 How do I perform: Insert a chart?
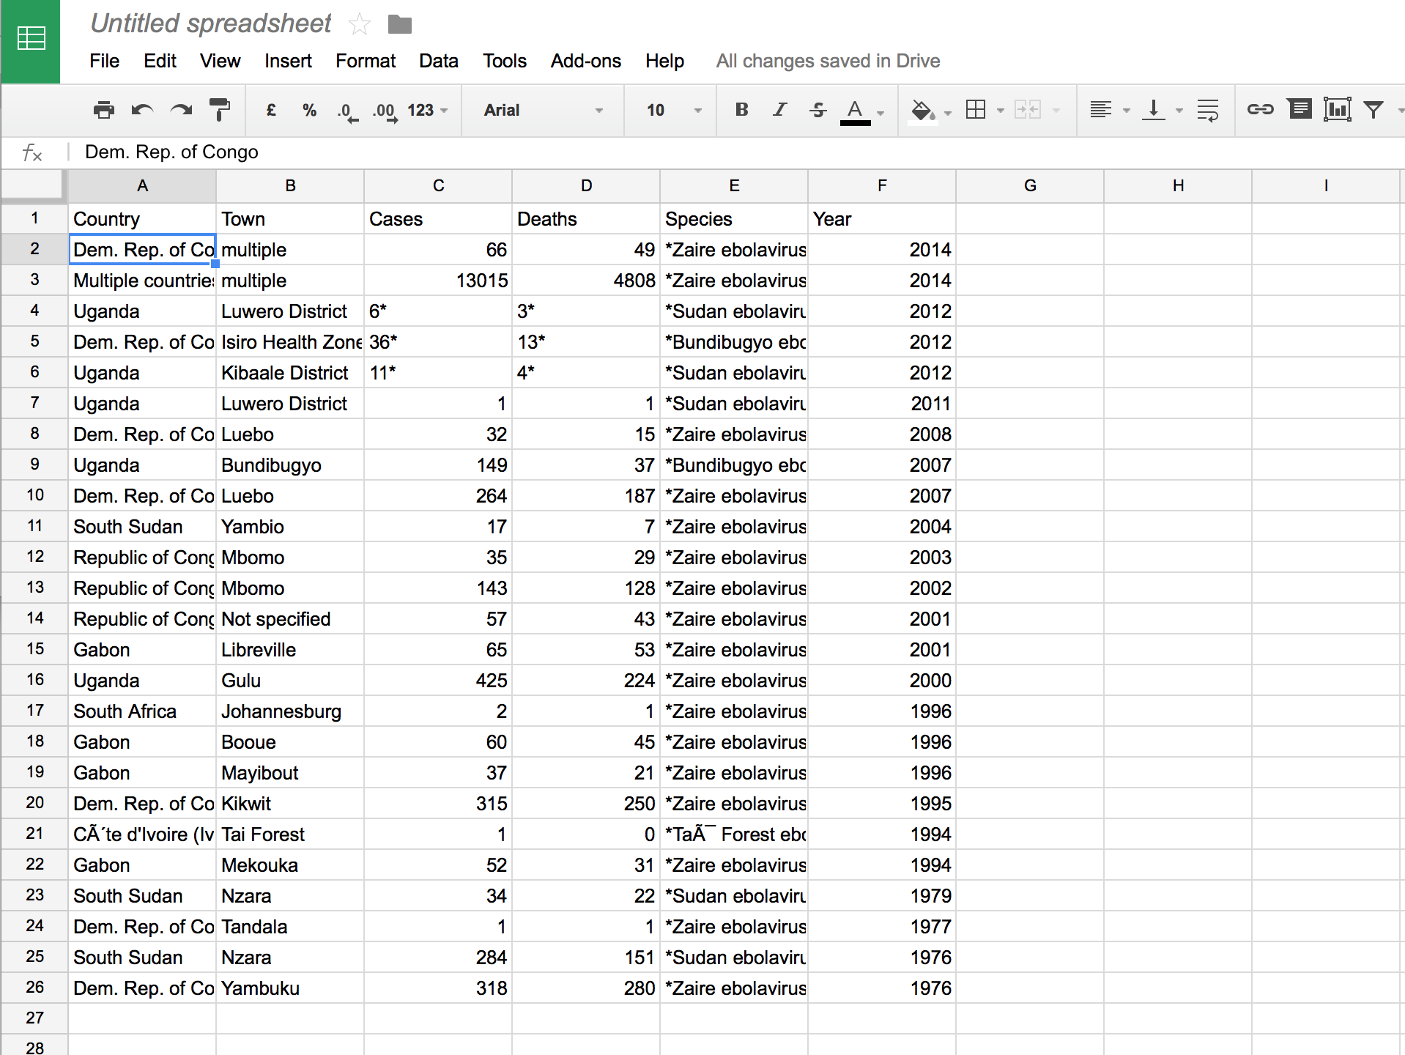1338,110
